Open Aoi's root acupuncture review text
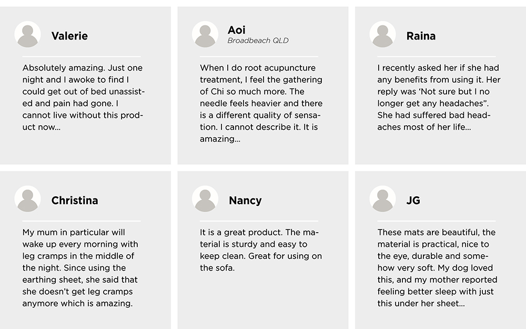The width and height of the screenshot is (526, 329). click(261, 103)
